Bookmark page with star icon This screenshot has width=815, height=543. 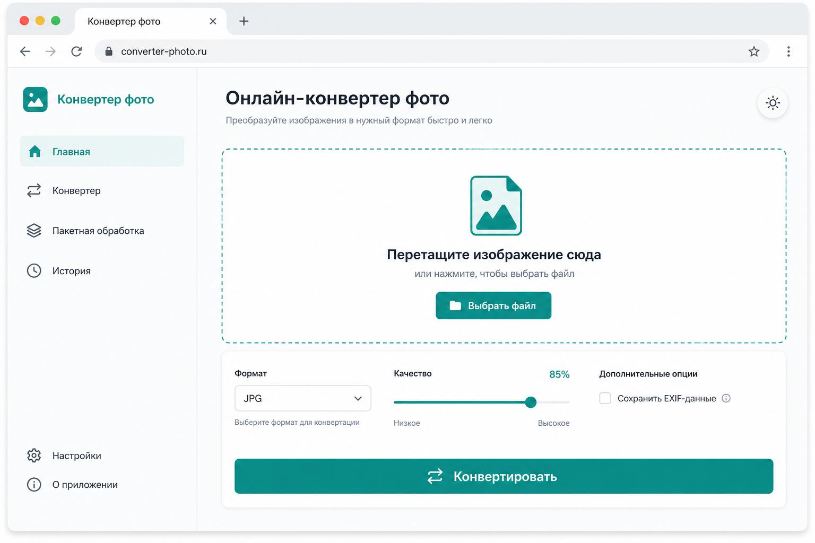coord(754,51)
